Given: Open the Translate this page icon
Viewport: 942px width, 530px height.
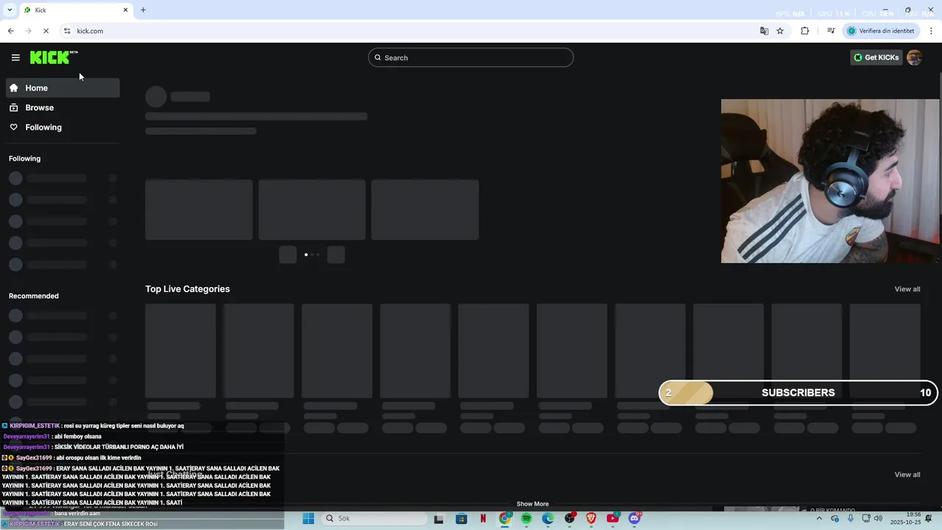Looking at the screenshot, I should 764,31.
